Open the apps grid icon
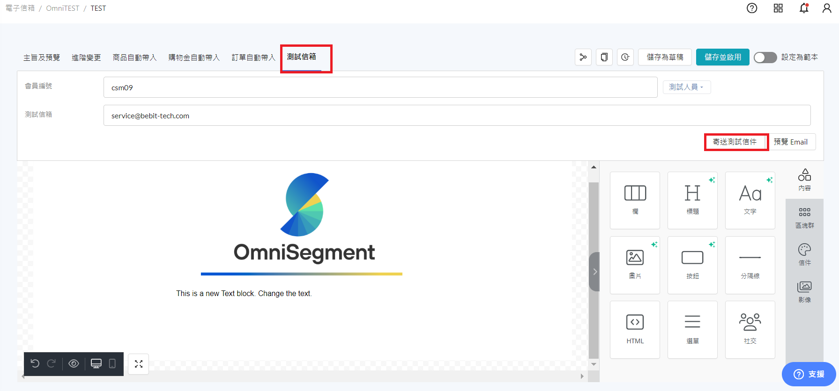This screenshot has width=839, height=391. click(x=778, y=8)
